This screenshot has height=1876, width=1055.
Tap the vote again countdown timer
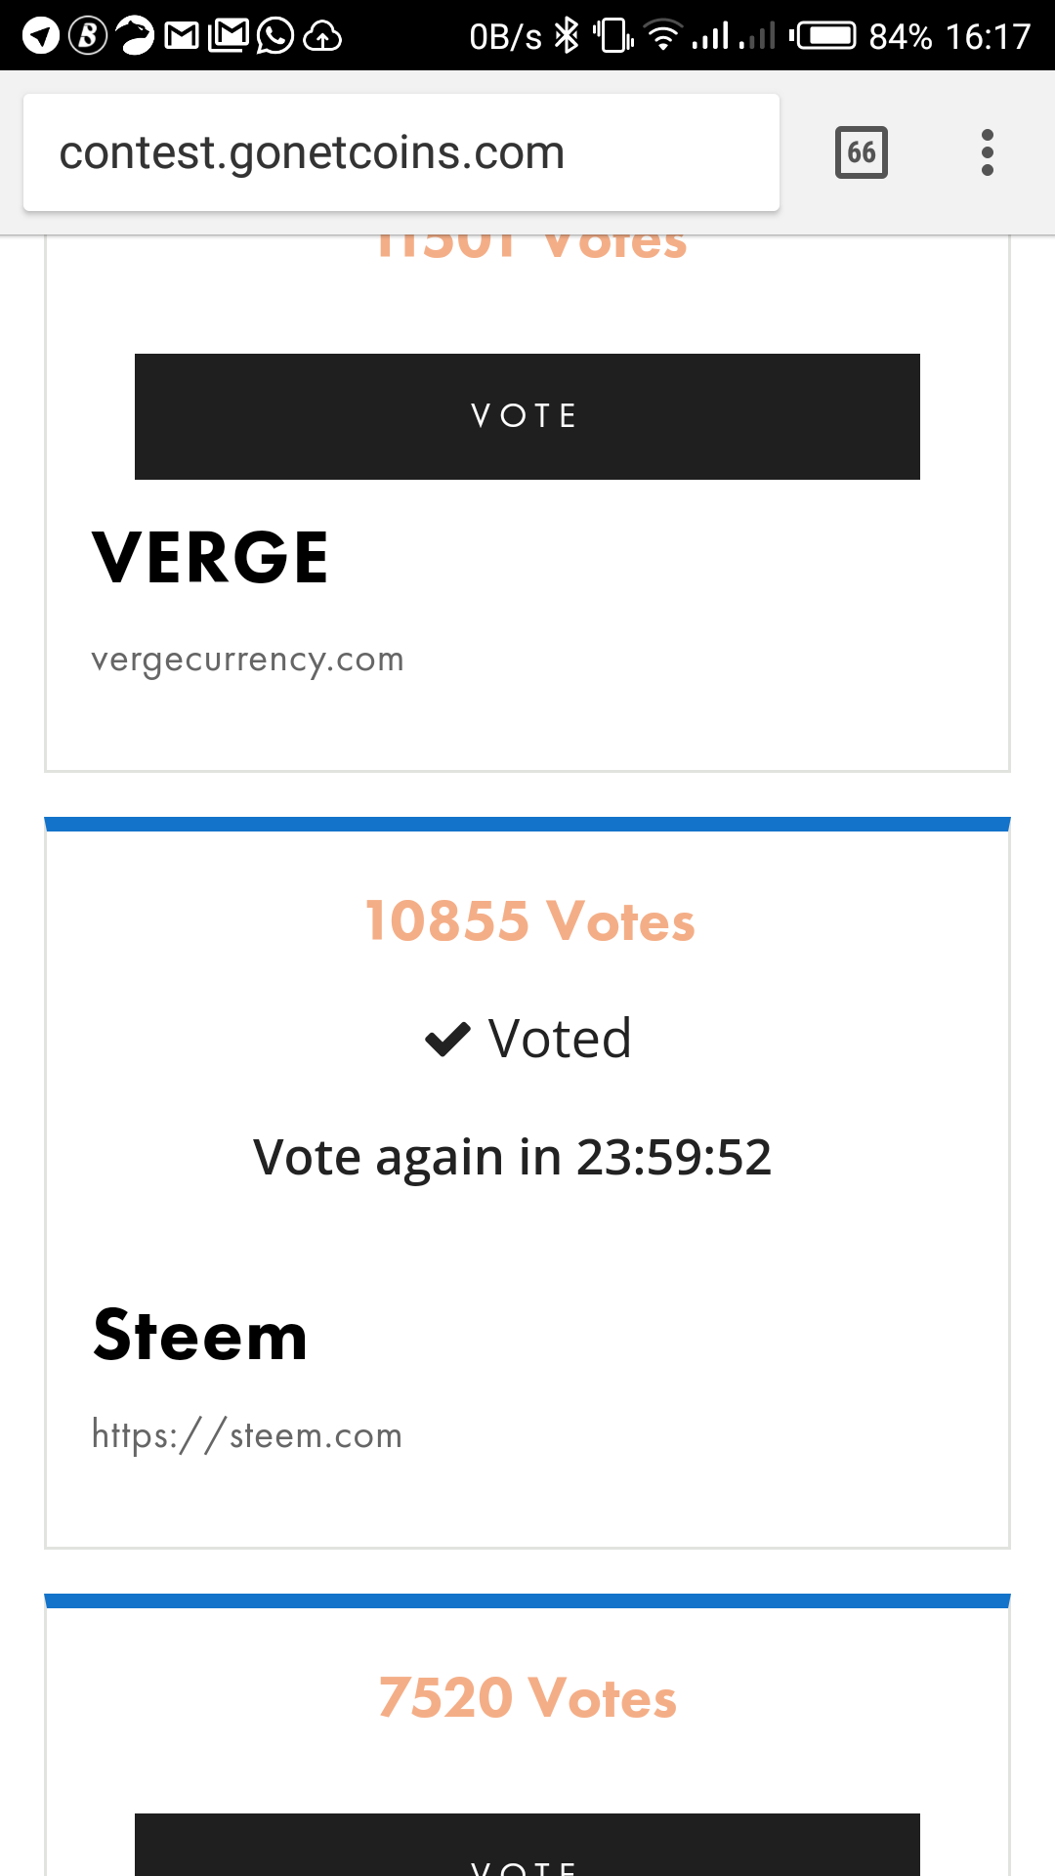[512, 1157]
